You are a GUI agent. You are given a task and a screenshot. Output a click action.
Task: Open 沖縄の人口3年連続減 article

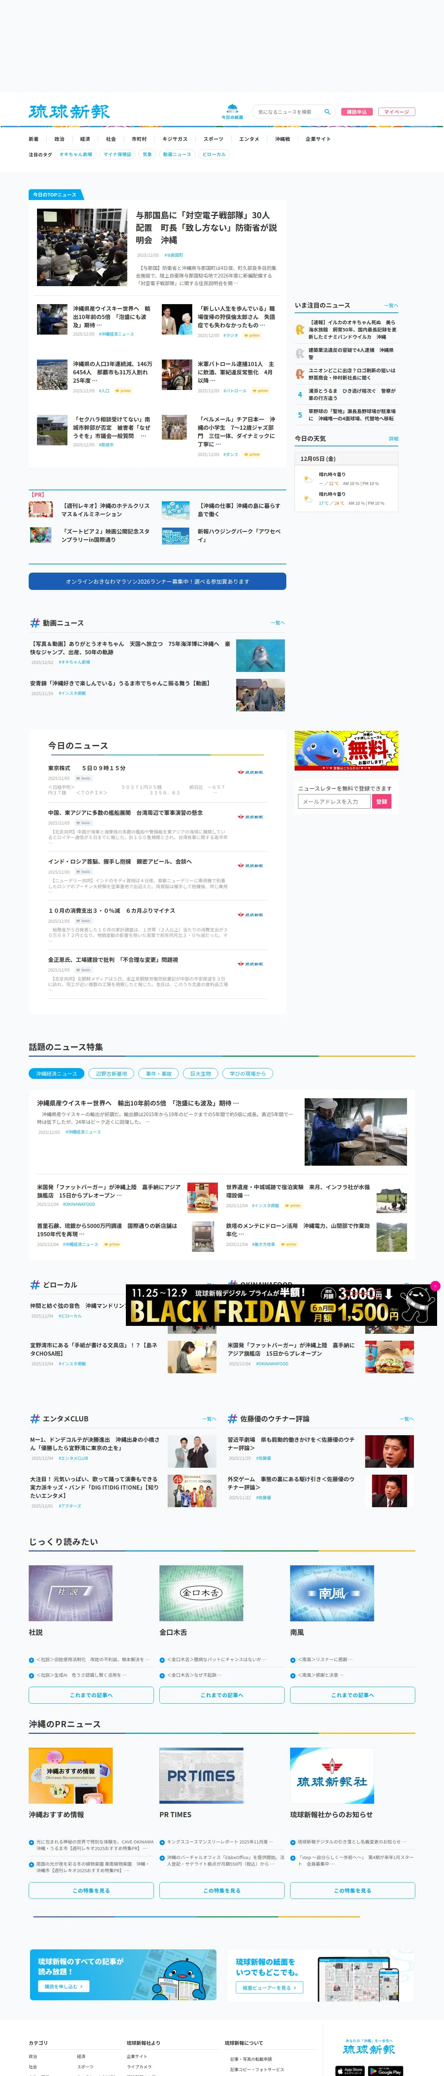click(112, 372)
